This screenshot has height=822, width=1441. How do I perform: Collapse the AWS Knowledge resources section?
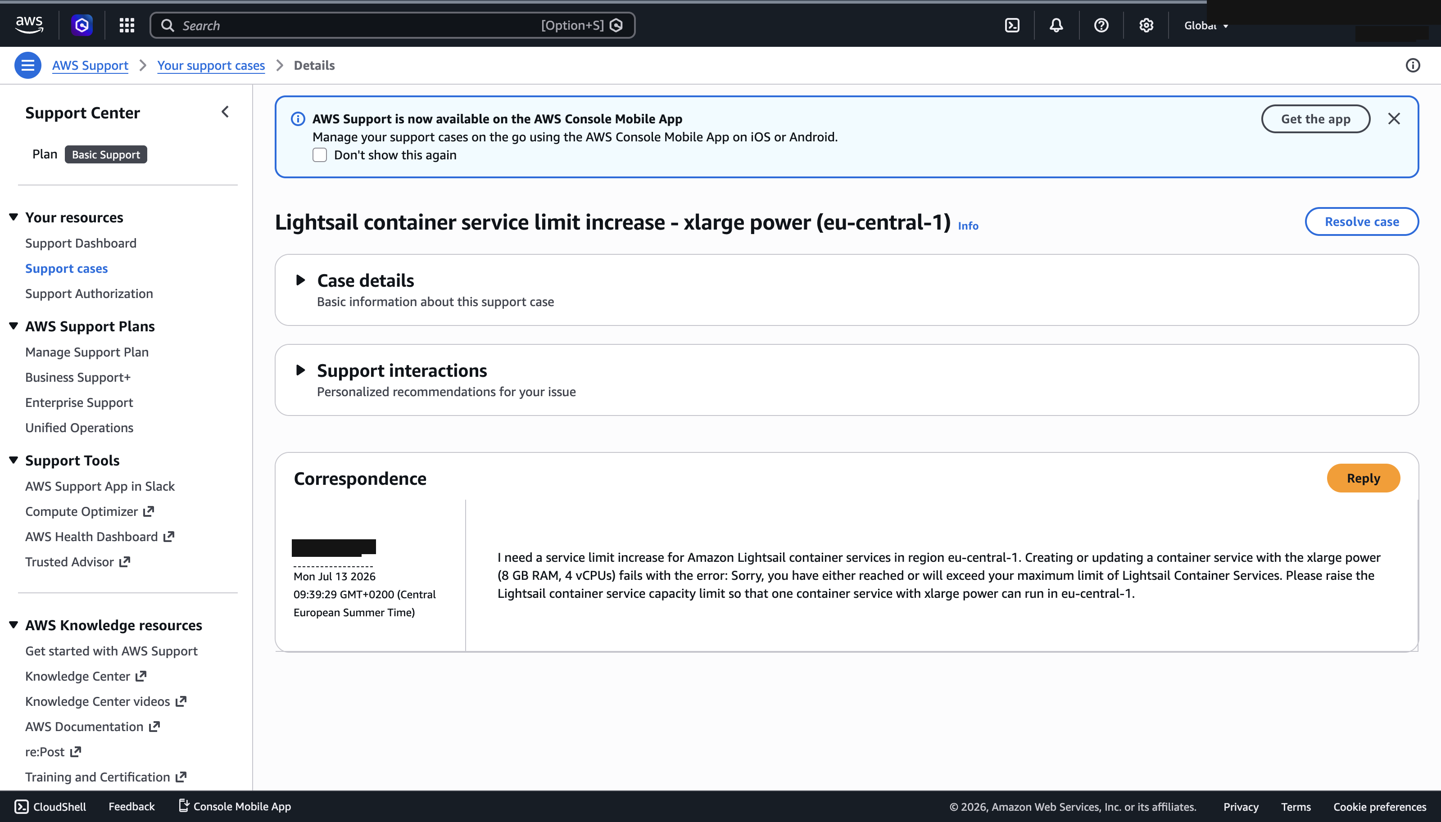click(14, 625)
